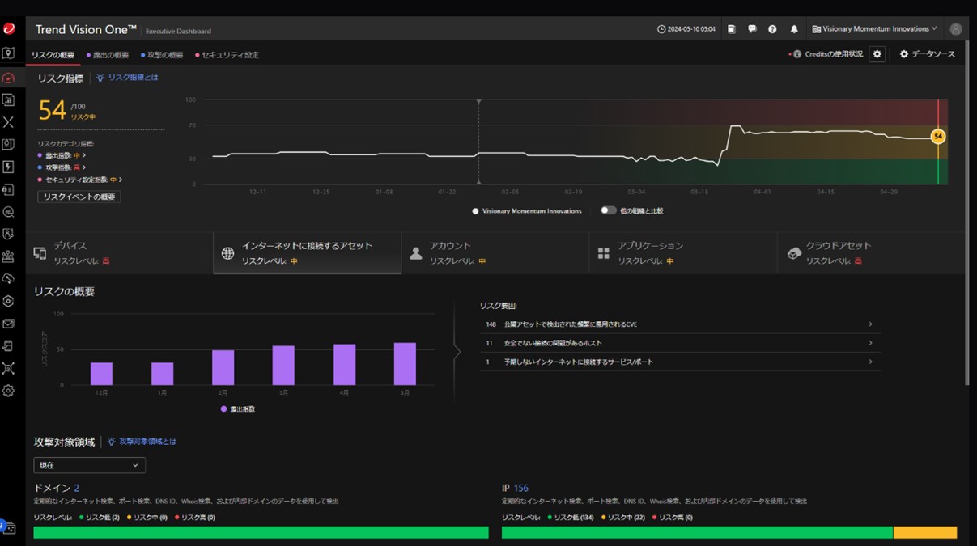Toggle compare with other organizations switch
The image size is (977, 546).
click(608, 210)
